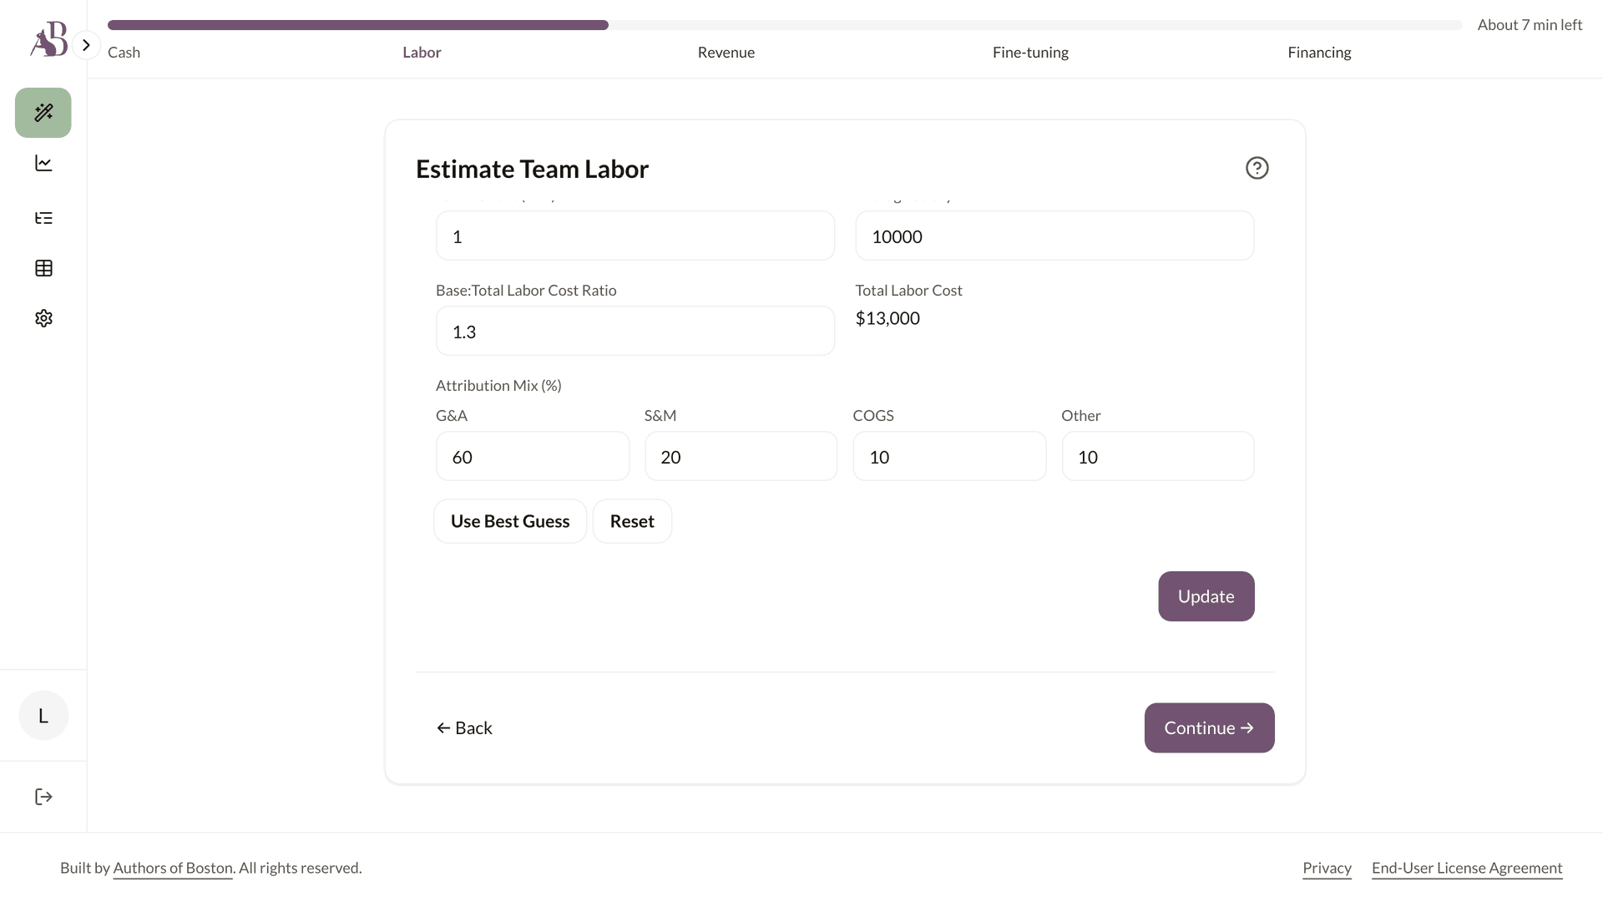Open the line chart sidebar icon
Viewport: 1603px width, 902px height.
pyautogui.click(x=43, y=164)
